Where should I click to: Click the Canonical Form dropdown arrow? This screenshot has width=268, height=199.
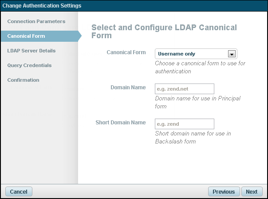tap(231, 54)
